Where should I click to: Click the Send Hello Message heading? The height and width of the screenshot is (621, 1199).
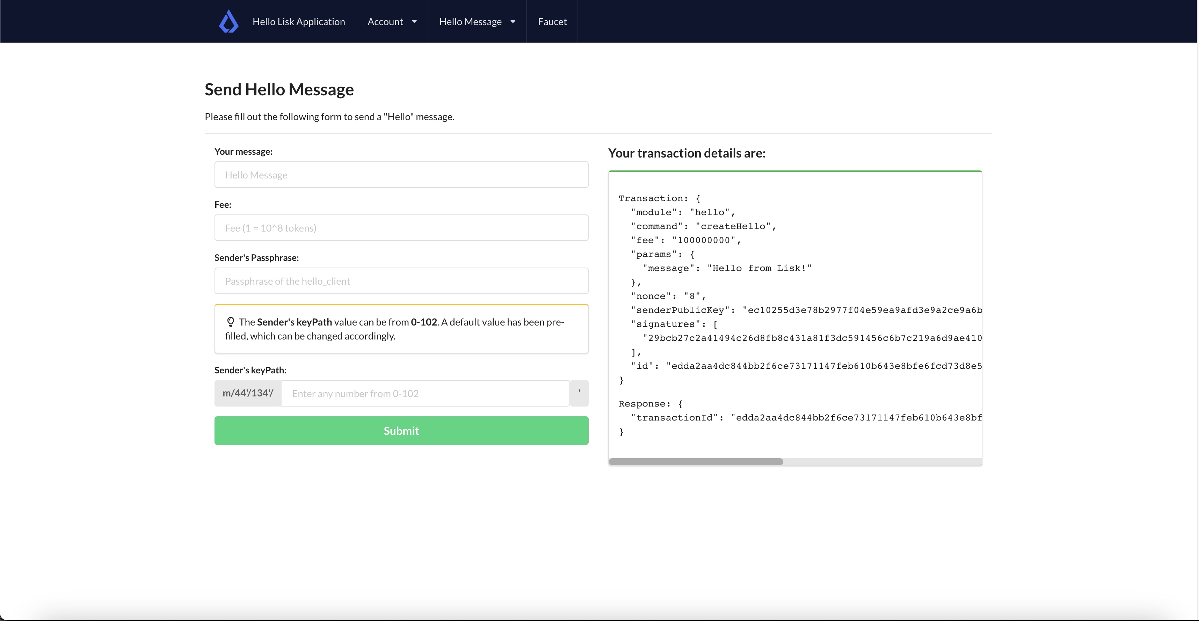[x=279, y=89]
